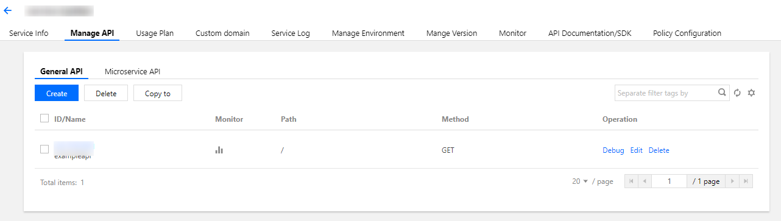781x221 pixels.
Task: Click the Debug link for exampleapi
Action: (613, 150)
